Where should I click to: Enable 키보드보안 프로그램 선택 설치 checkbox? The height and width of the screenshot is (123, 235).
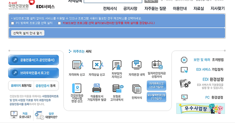tap(60, 23)
